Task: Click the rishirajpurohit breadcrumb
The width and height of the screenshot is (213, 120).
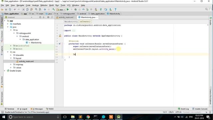Action: click(x=69, y=14)
